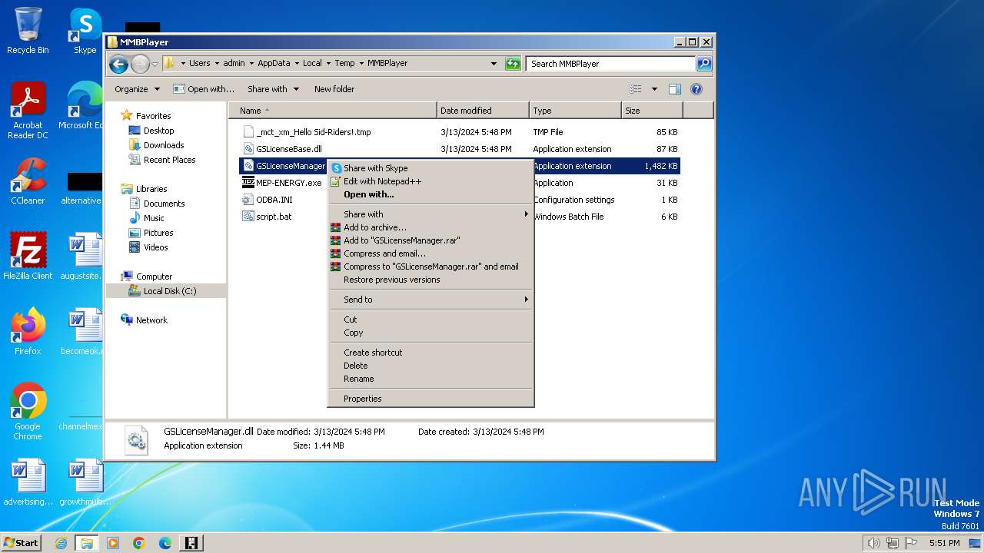Choose Cut from the context menu
This screenshot has height=553, width=984.
tap(430, 320)
